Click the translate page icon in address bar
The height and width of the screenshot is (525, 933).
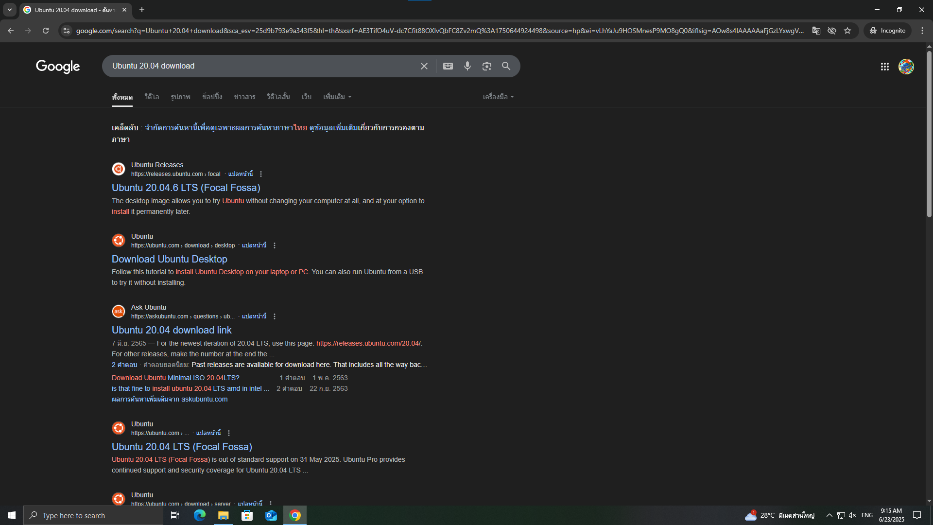pos(816,31)
